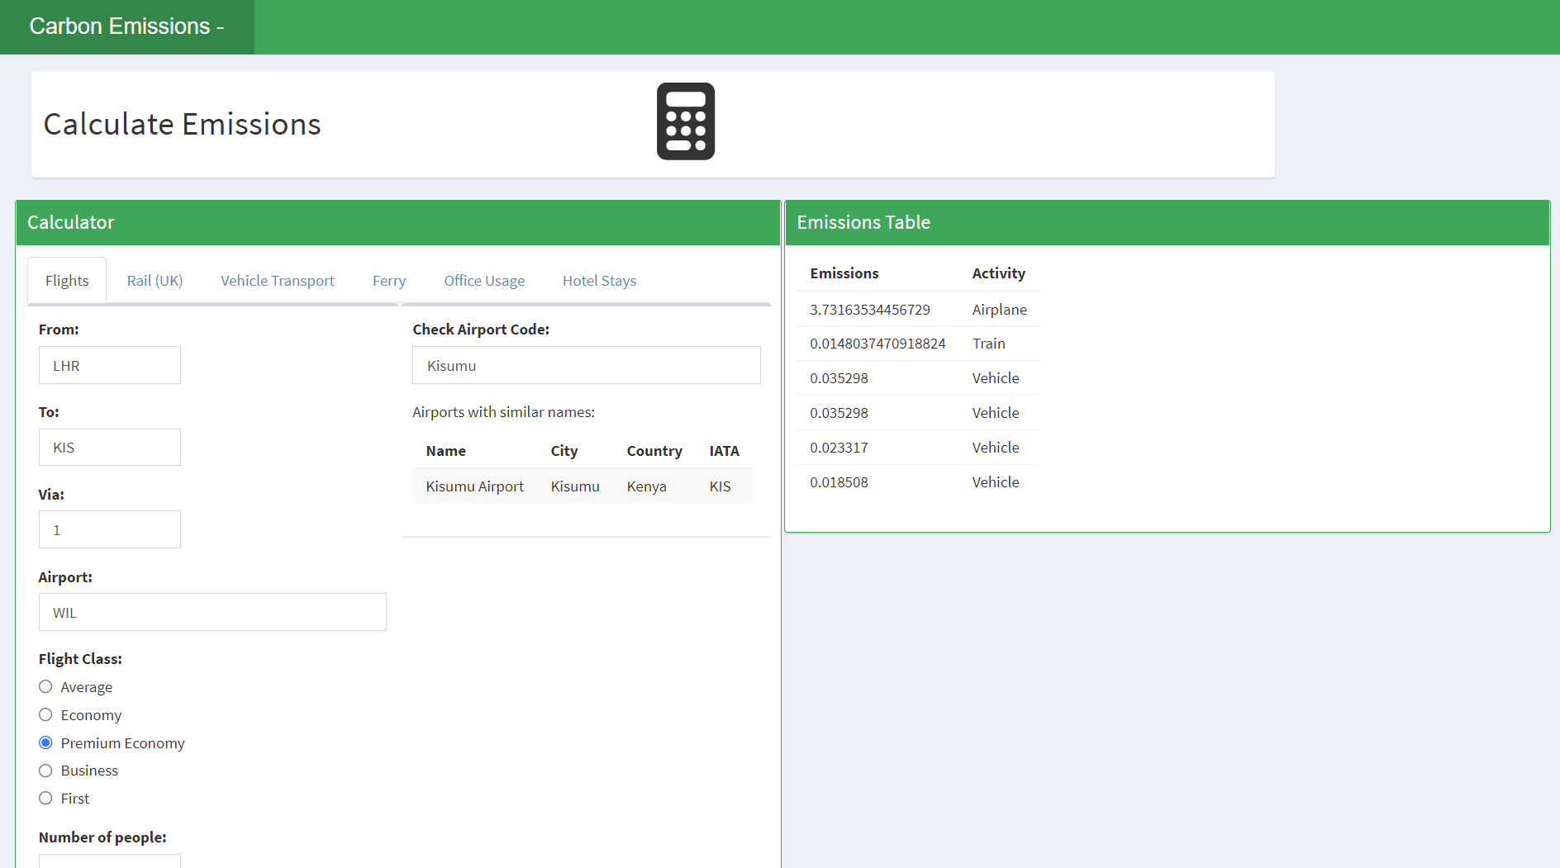Focus the From airport field

coord(110,365)
